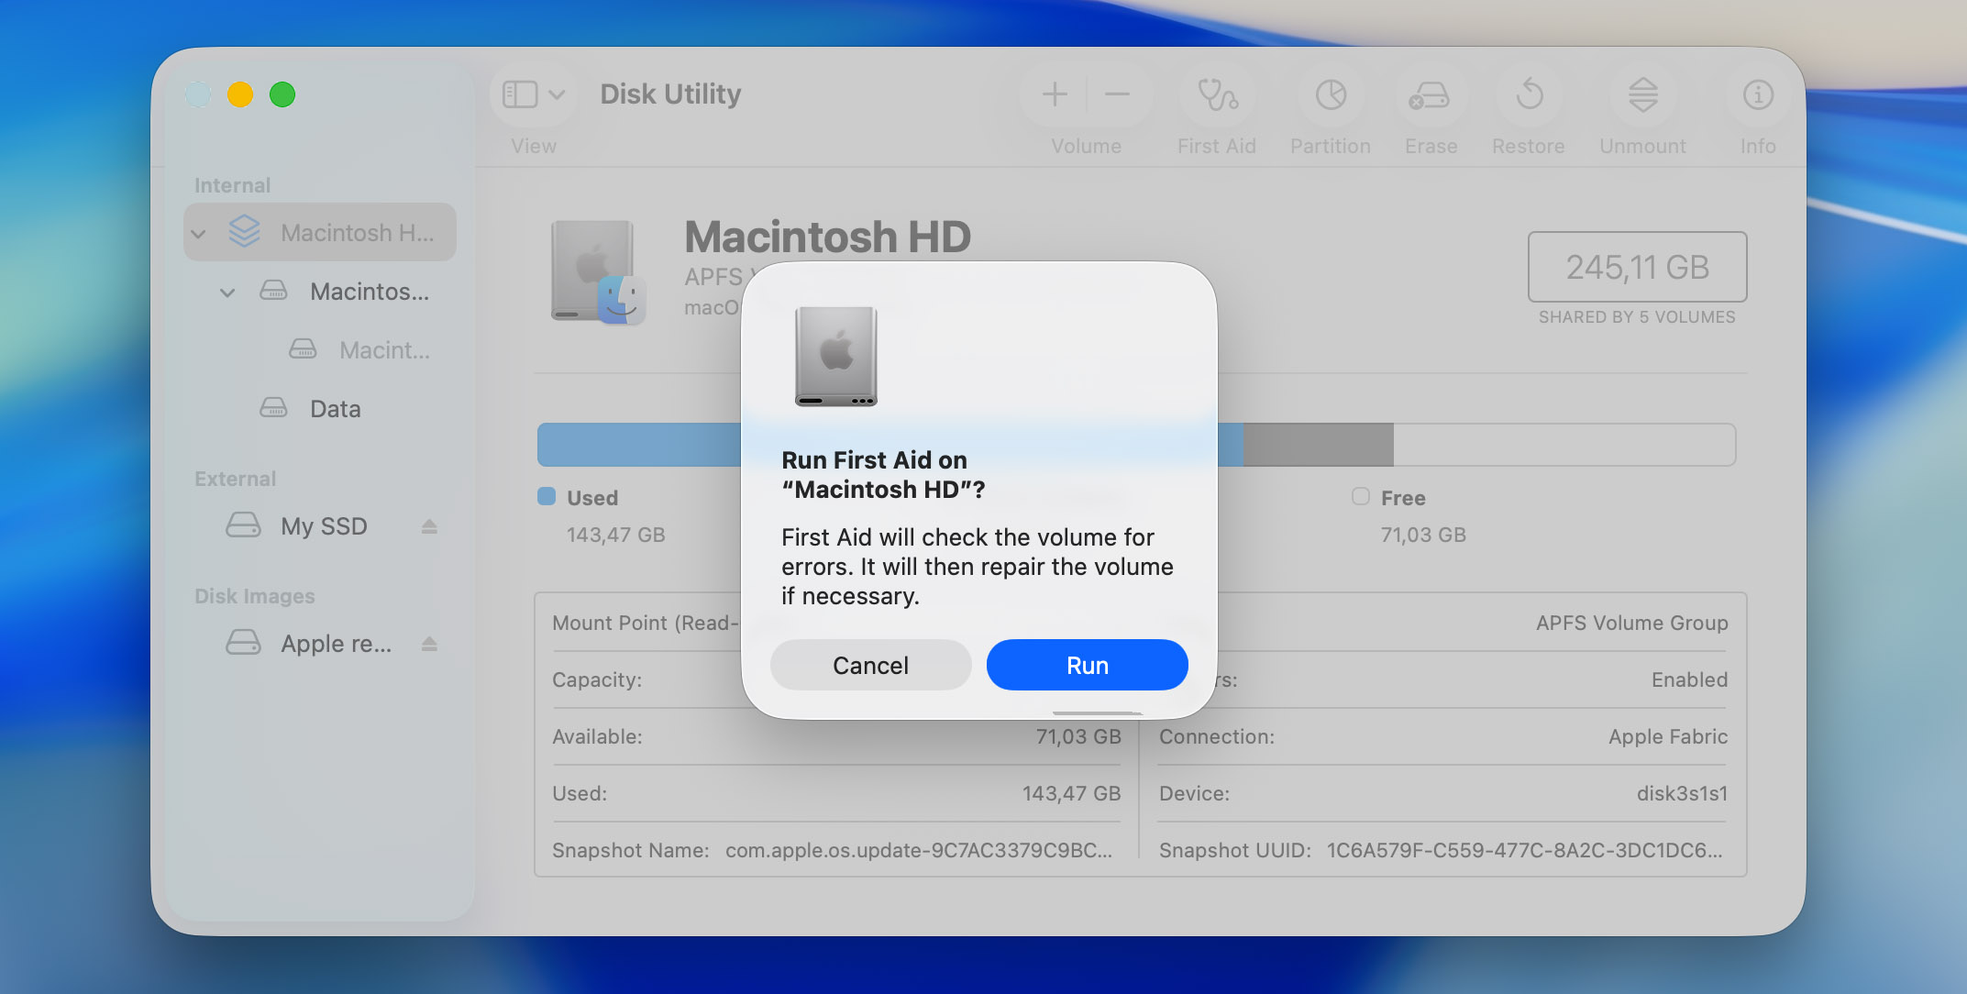The width and height of the screenshot is (1967, 994).
Task: Click the Data volume drive icon
Action: tap(273, 407)
